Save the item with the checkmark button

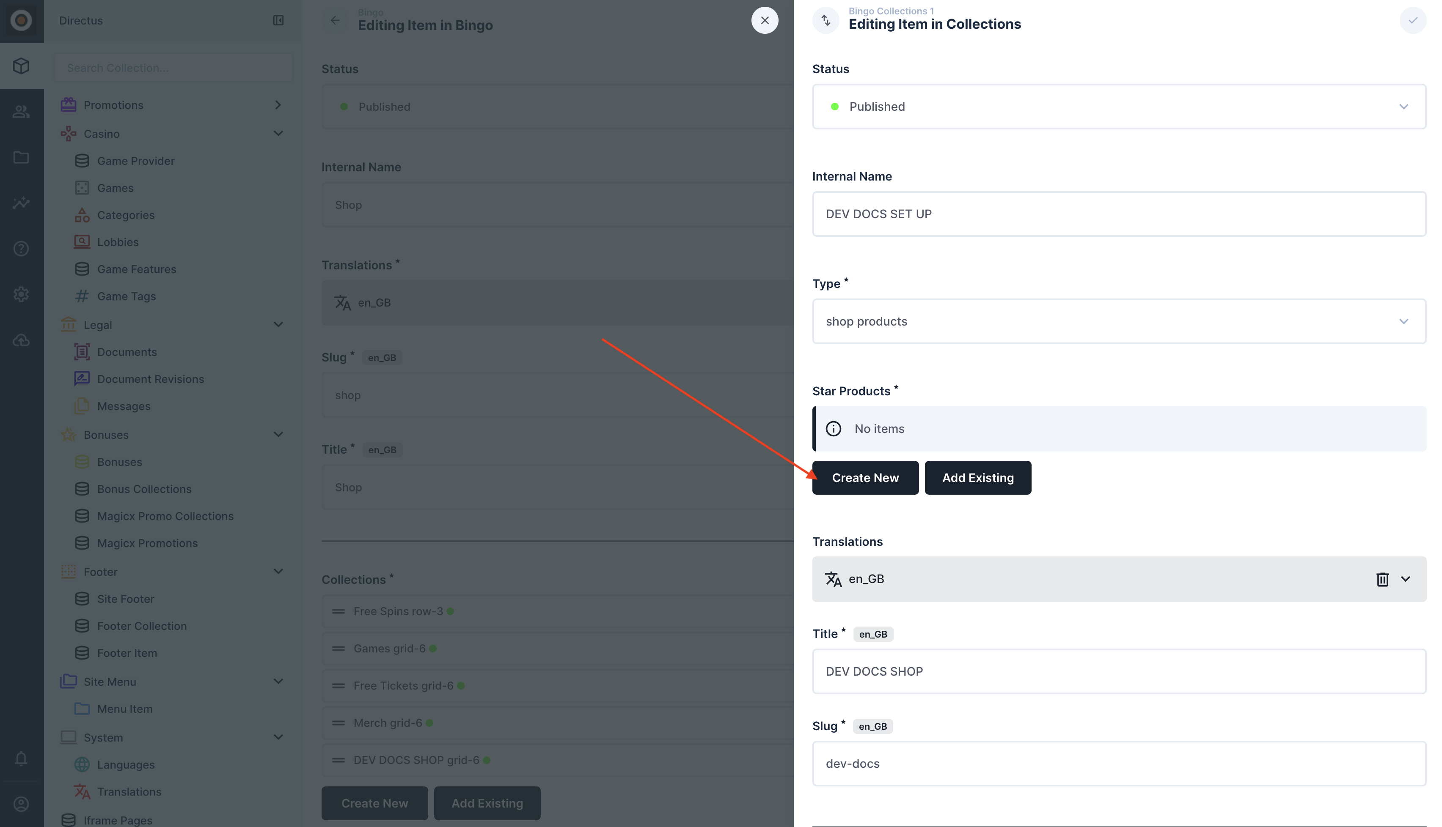pos(1413,20)
